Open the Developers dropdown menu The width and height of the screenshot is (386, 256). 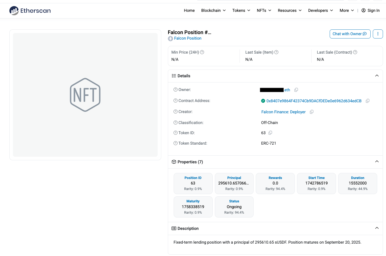321,10
